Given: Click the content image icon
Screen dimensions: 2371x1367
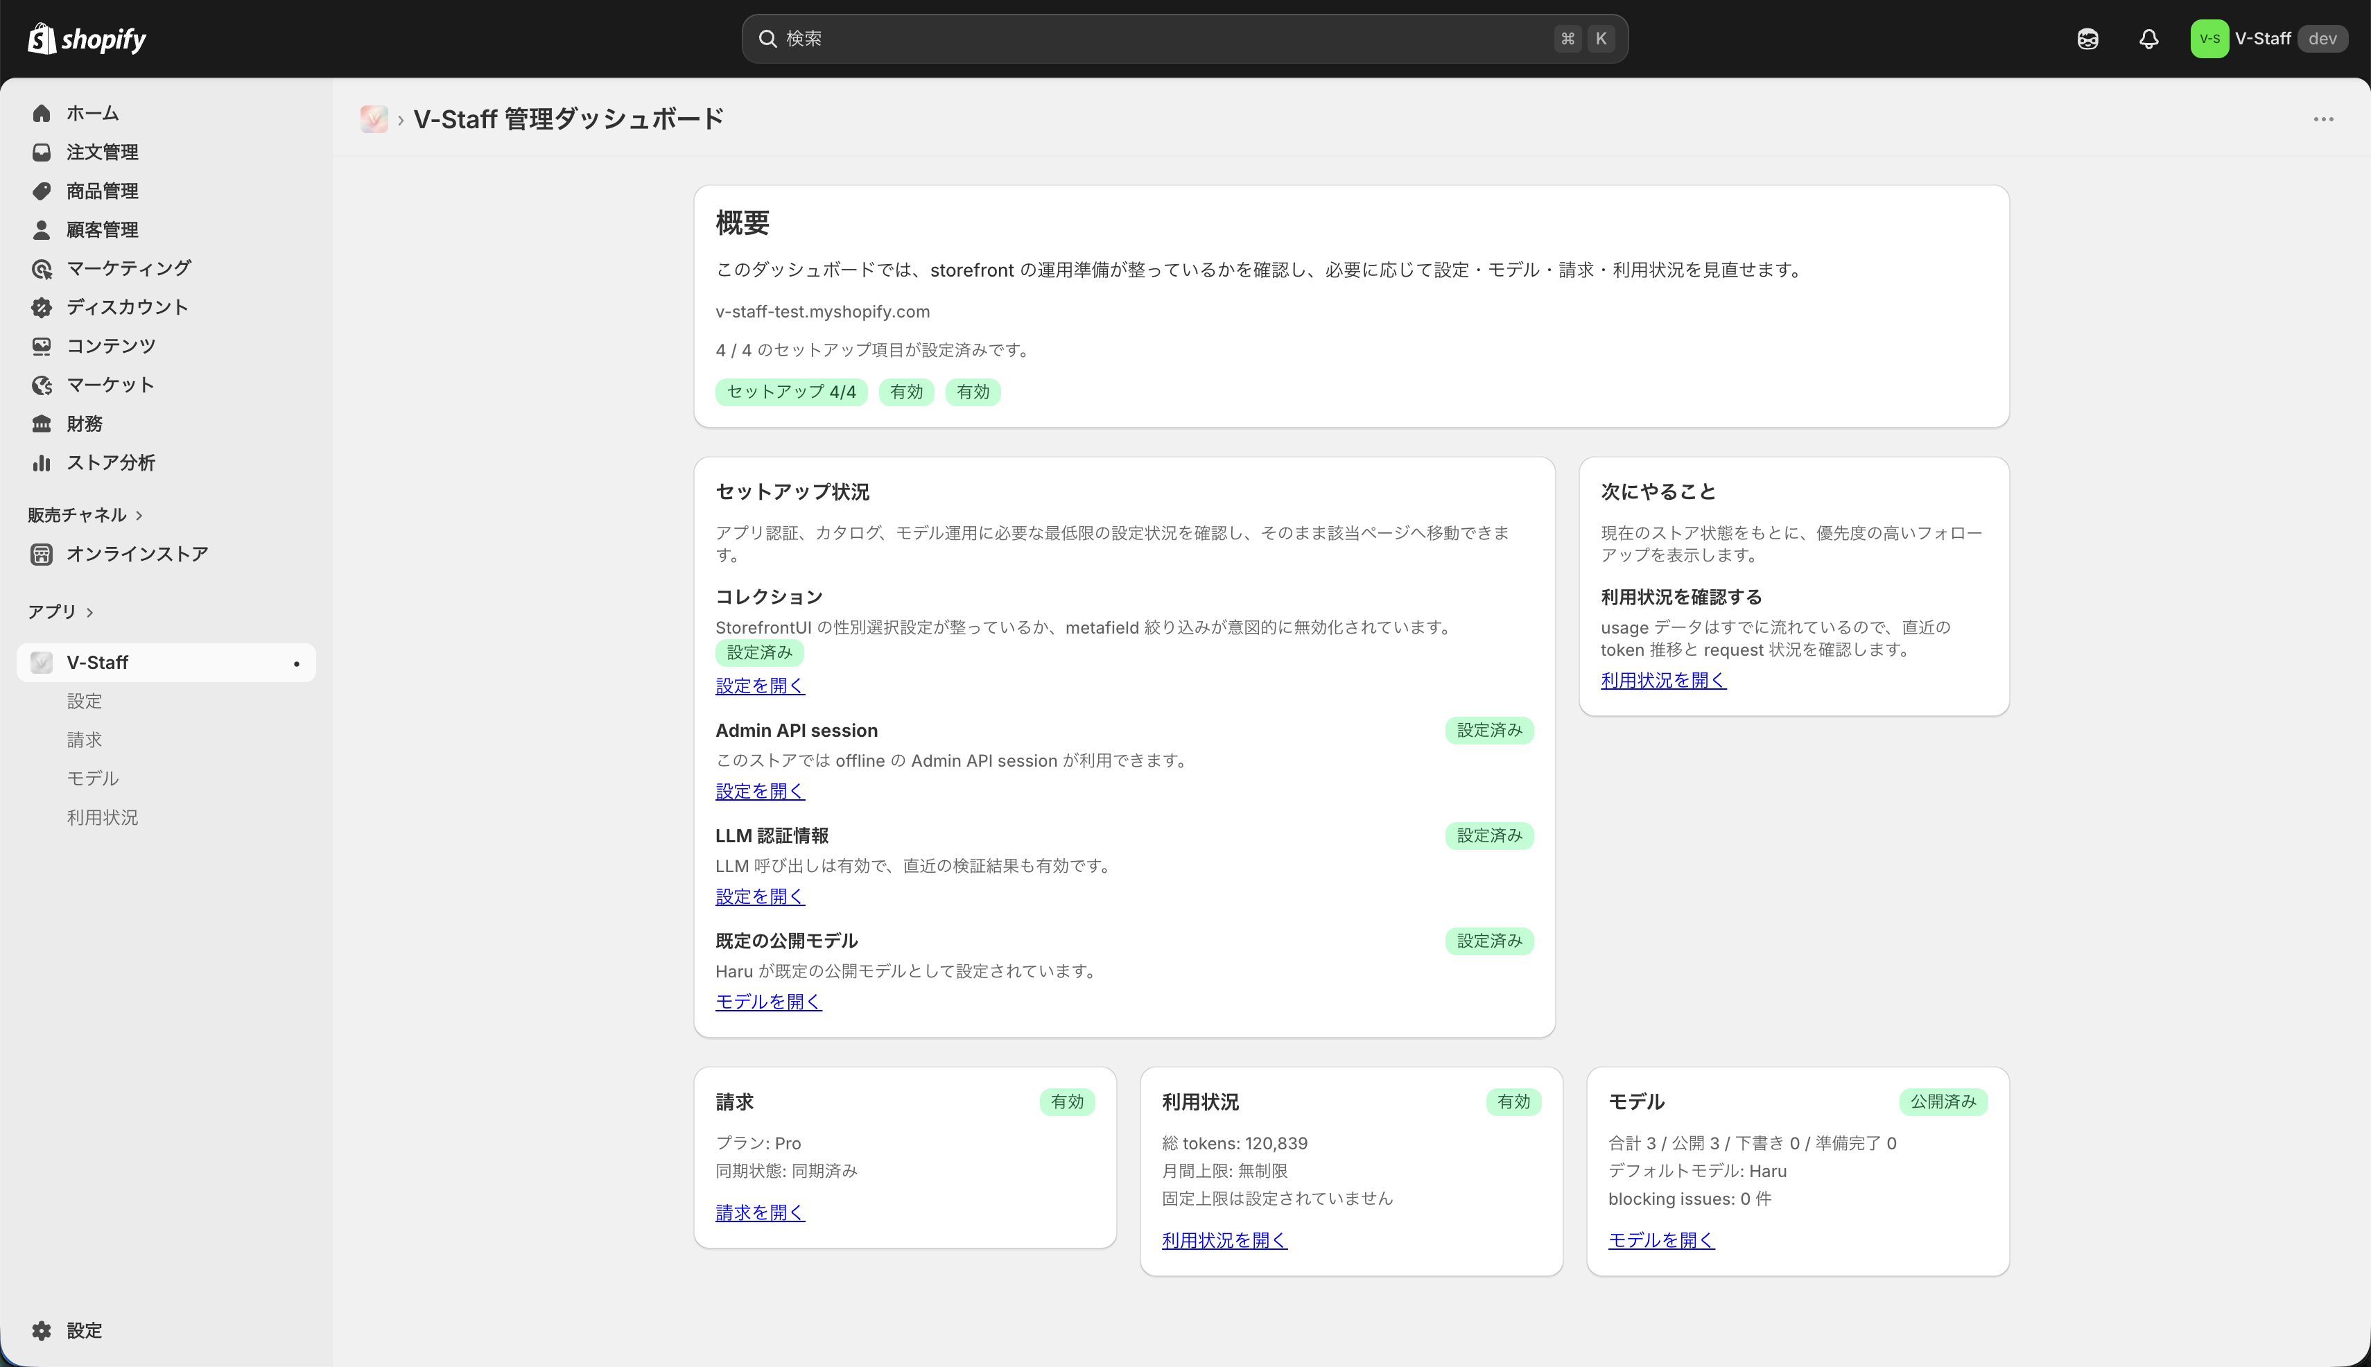Looking at the screenshot, I should point(42,347).
